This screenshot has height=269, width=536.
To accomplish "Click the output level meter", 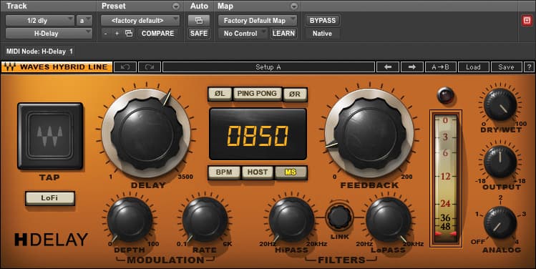I will click(446, 178).
